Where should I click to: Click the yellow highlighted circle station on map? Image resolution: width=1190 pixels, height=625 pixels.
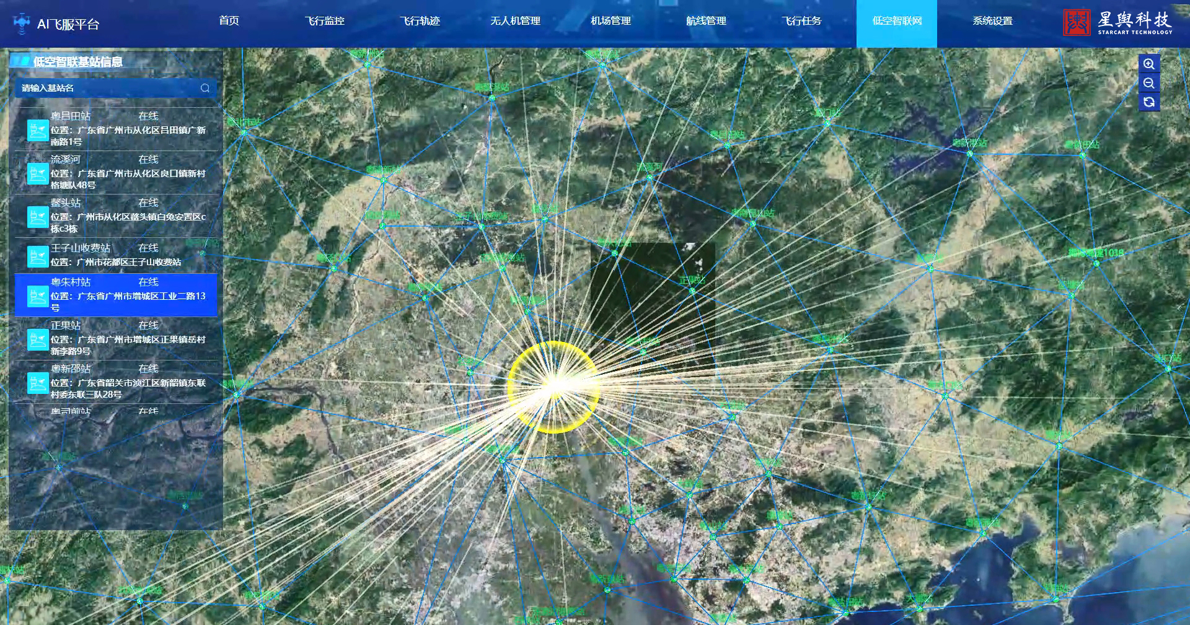pyautogui.click(x=553, y=387)
